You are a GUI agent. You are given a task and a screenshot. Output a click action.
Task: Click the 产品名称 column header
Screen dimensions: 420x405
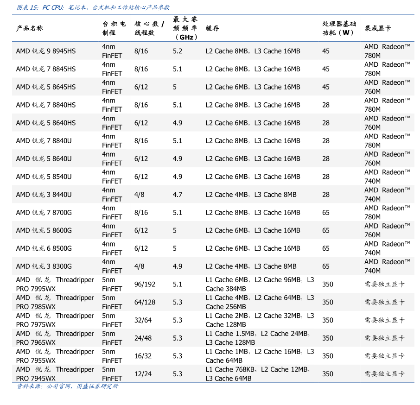pos(29,28)
